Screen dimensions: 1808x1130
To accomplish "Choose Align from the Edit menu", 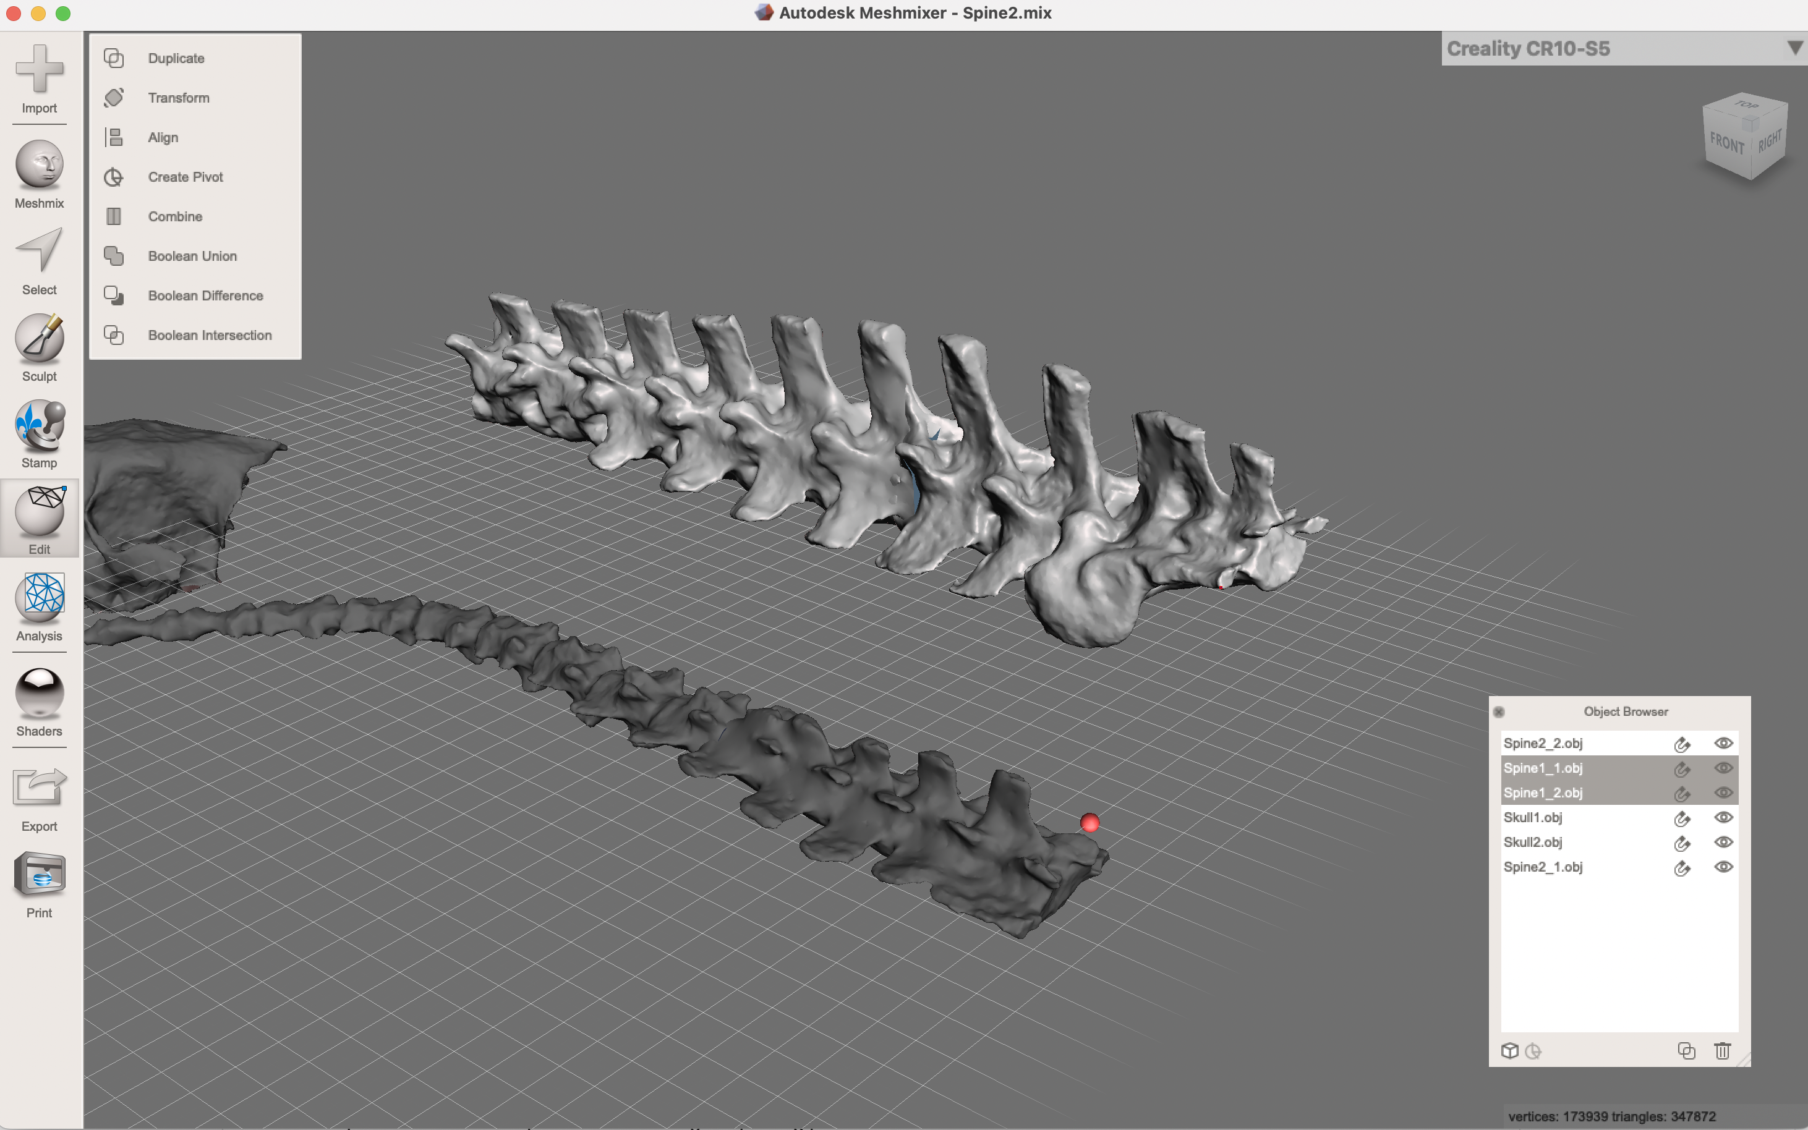I will click(x=163, y=137).
